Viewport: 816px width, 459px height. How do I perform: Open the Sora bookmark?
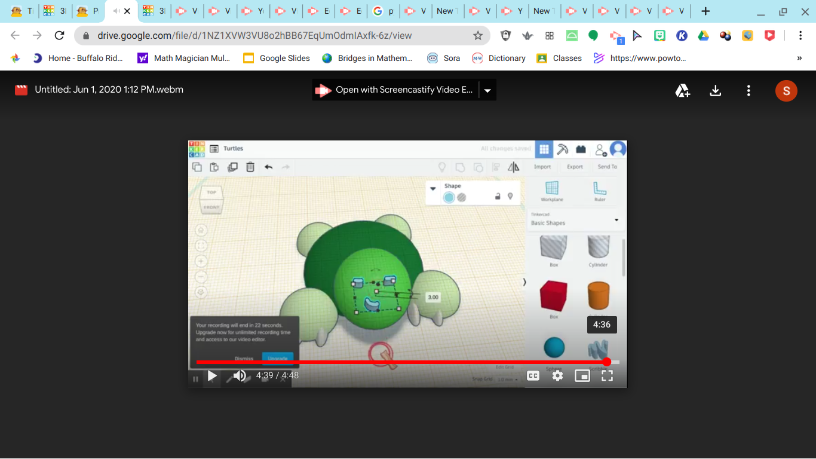(x=444, y=58)
